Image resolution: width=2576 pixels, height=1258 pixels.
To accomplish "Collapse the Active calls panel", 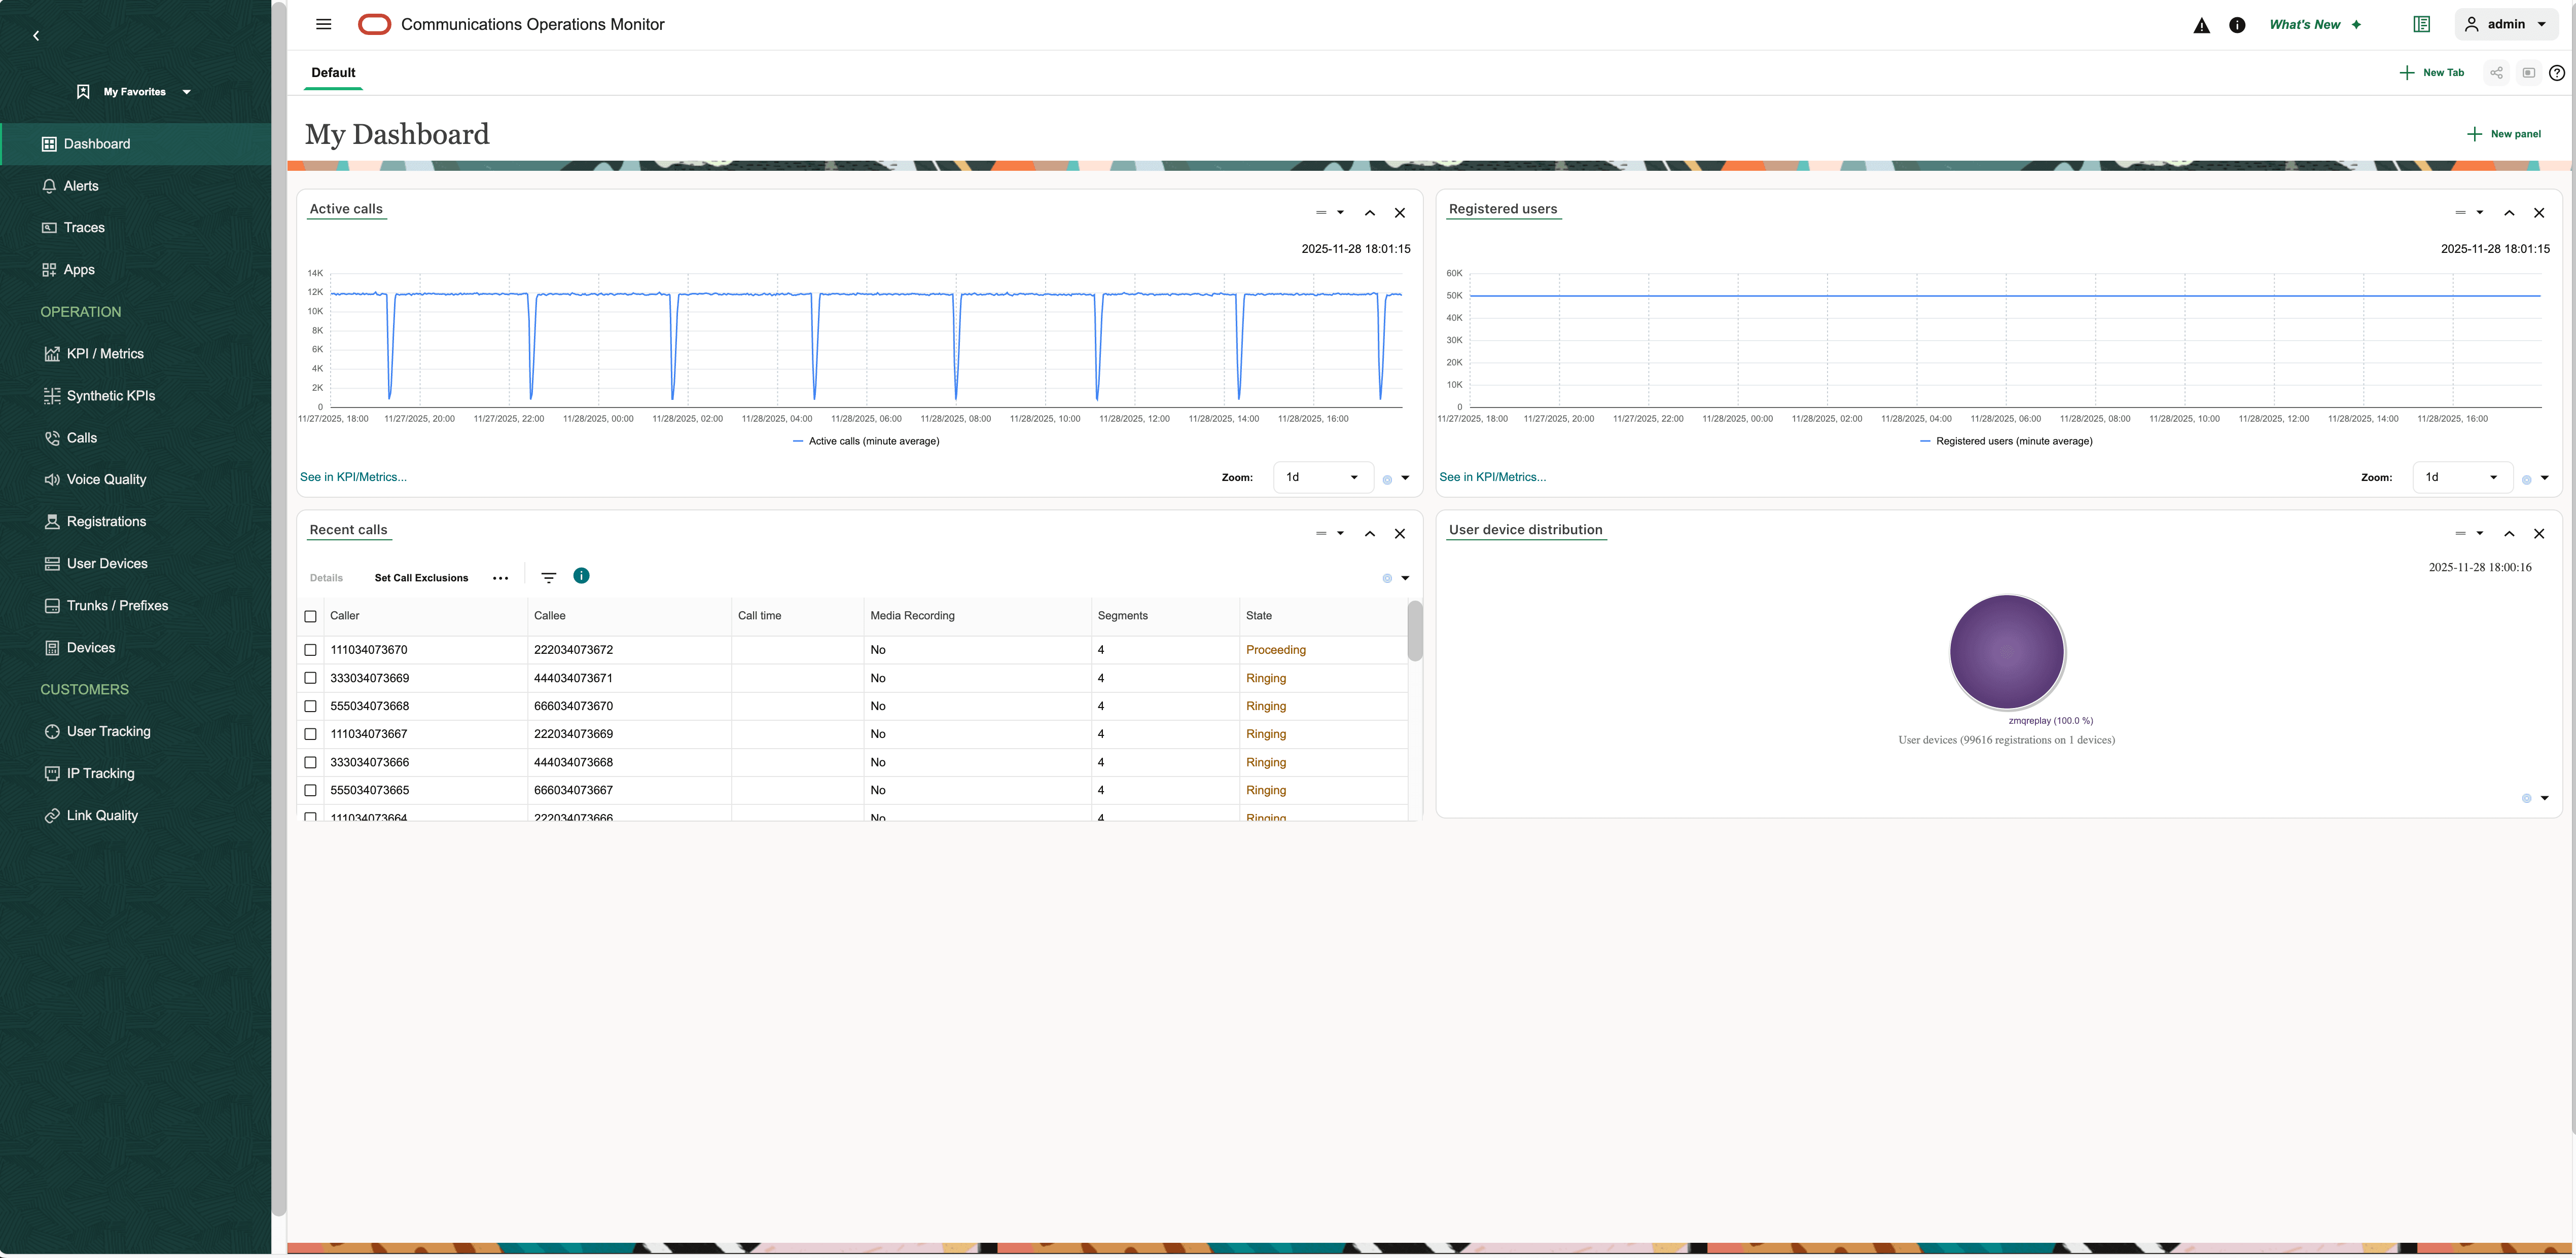I will 1370,213.
